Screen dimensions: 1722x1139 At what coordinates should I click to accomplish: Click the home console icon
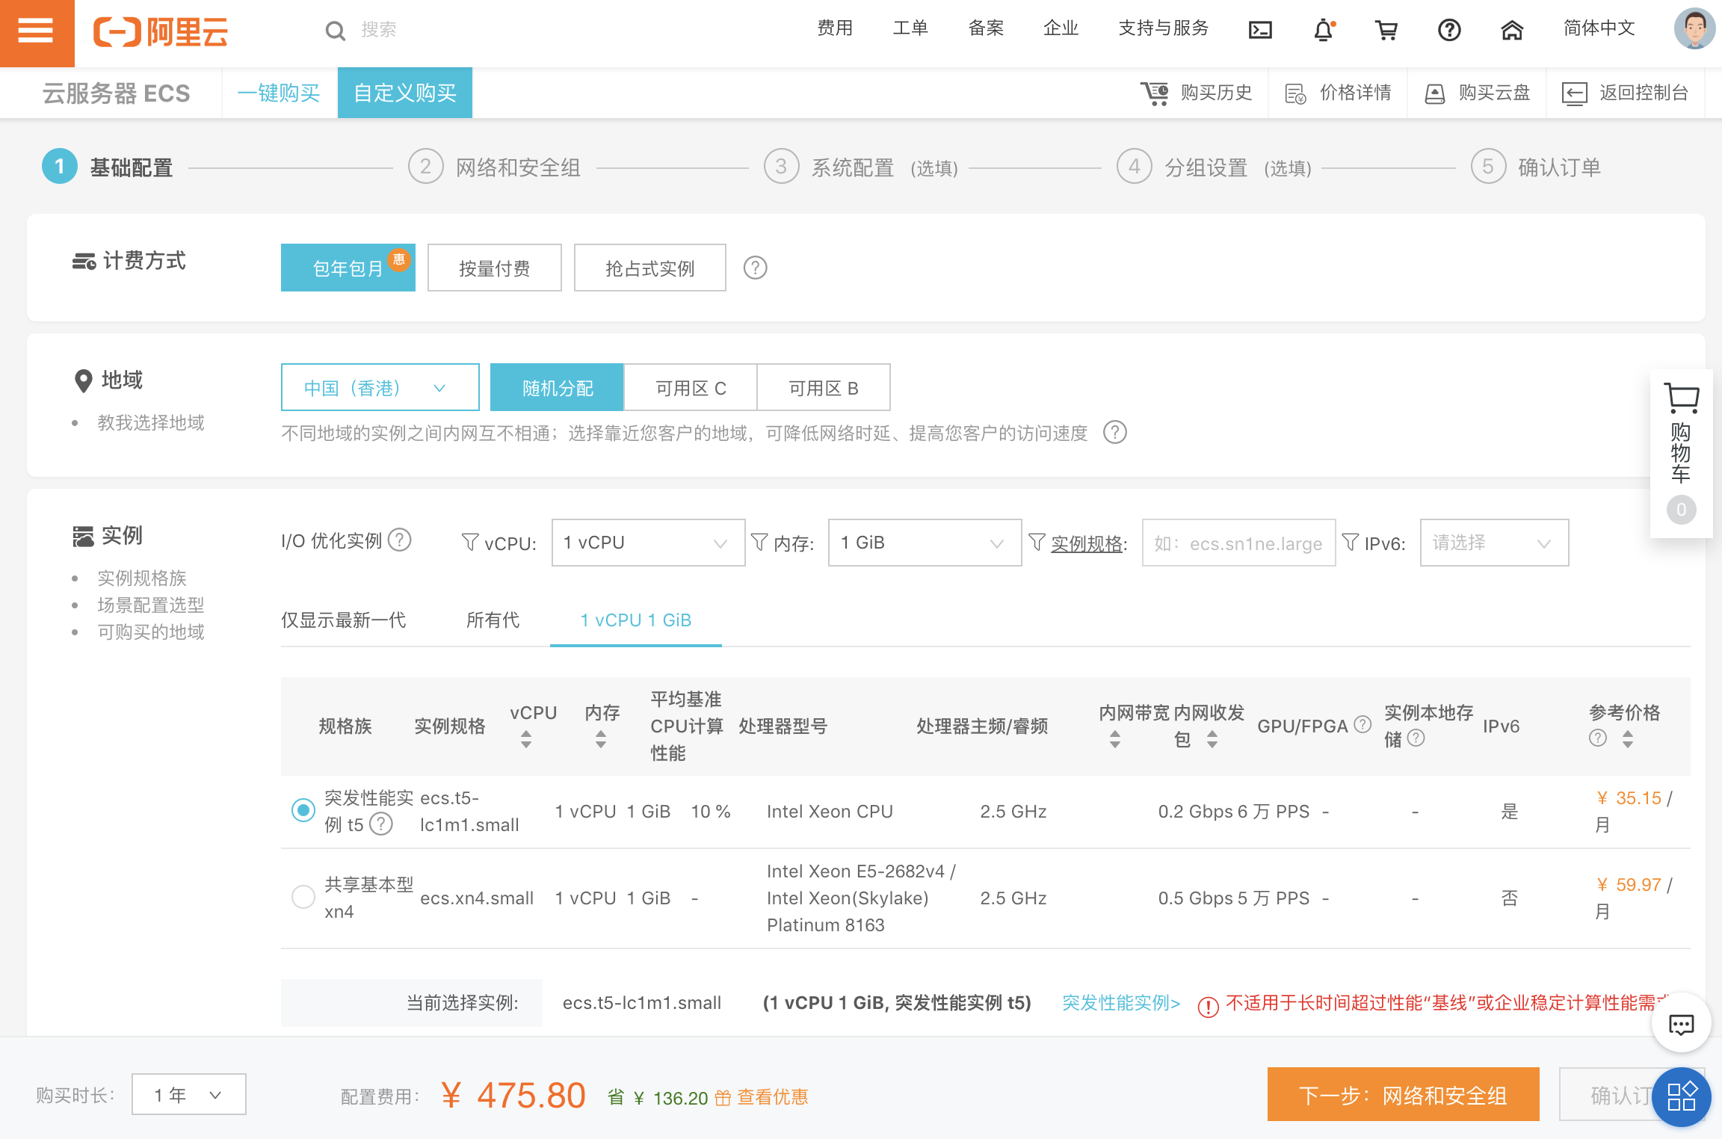[1512, 31]
